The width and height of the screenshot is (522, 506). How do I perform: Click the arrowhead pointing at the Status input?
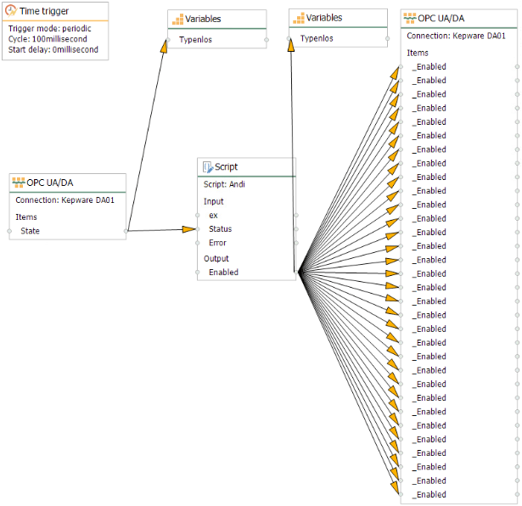[188, 228]
